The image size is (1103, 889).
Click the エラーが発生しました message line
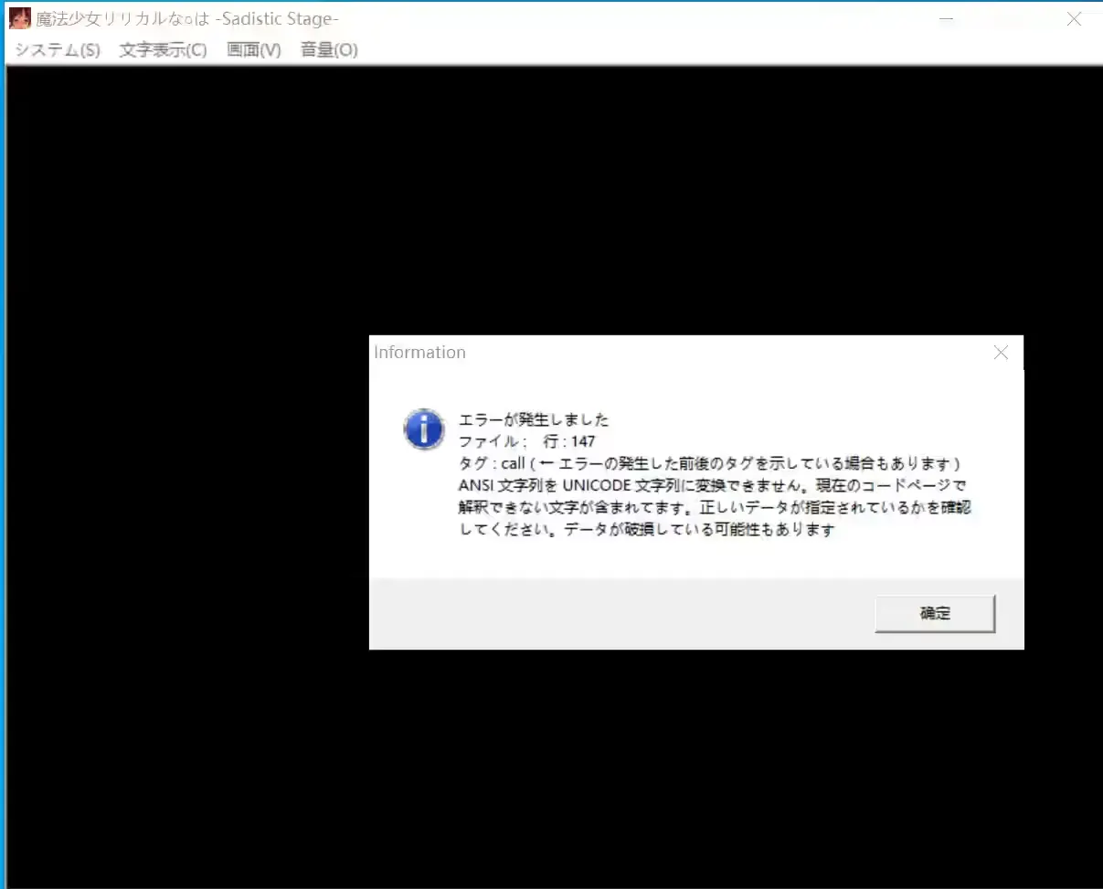coord(534,420)
